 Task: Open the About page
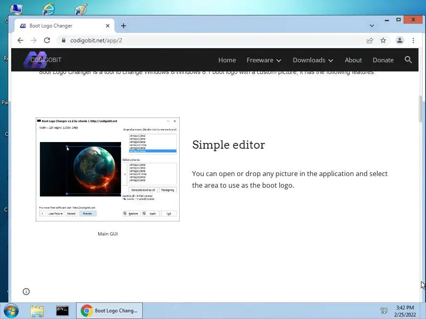pyautogui.click(x=353, y=60)
